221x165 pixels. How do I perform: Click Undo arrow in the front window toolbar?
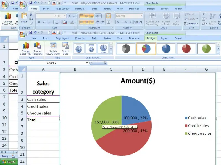click(x=35, y=32)
